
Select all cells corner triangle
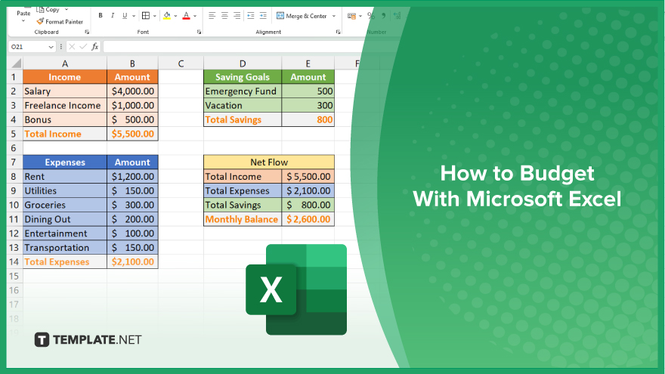coord(16,63)
